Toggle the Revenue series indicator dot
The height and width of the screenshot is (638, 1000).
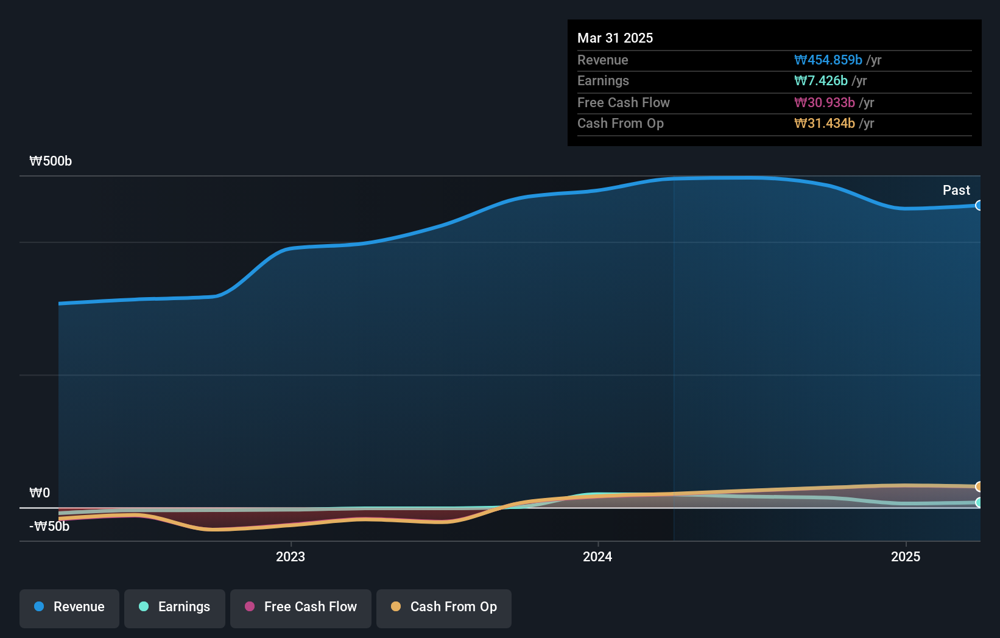(38, 607)
